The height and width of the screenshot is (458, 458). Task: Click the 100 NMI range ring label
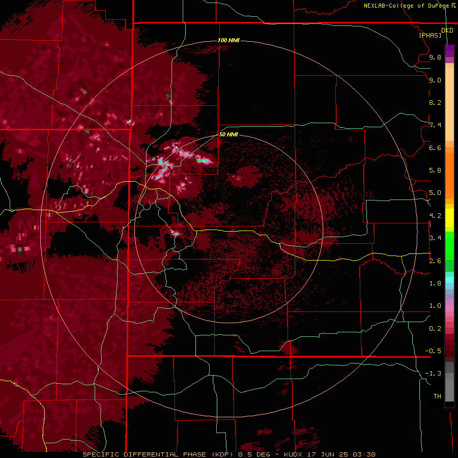pos(228,40)
